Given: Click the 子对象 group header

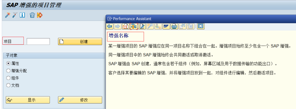Looking at the screenshot, I should tap(54, 55).
